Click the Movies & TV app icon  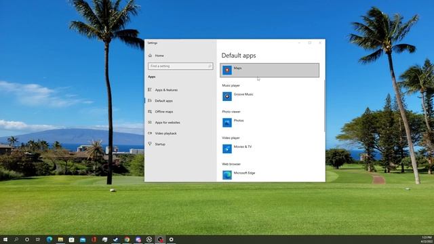[227, 149]
